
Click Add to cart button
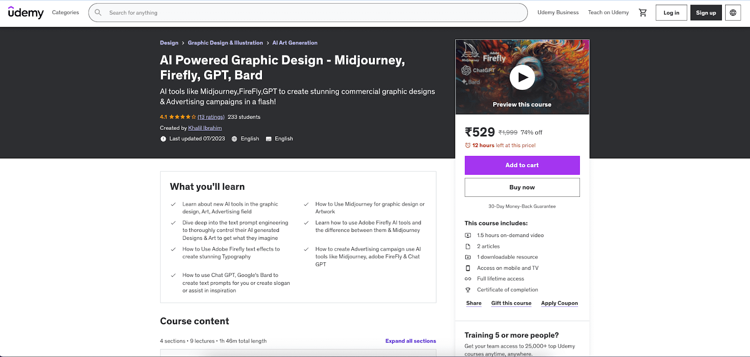(x=522, y=165)
